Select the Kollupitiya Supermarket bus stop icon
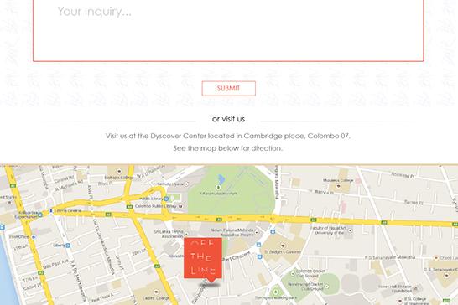 tap(40, 215)
